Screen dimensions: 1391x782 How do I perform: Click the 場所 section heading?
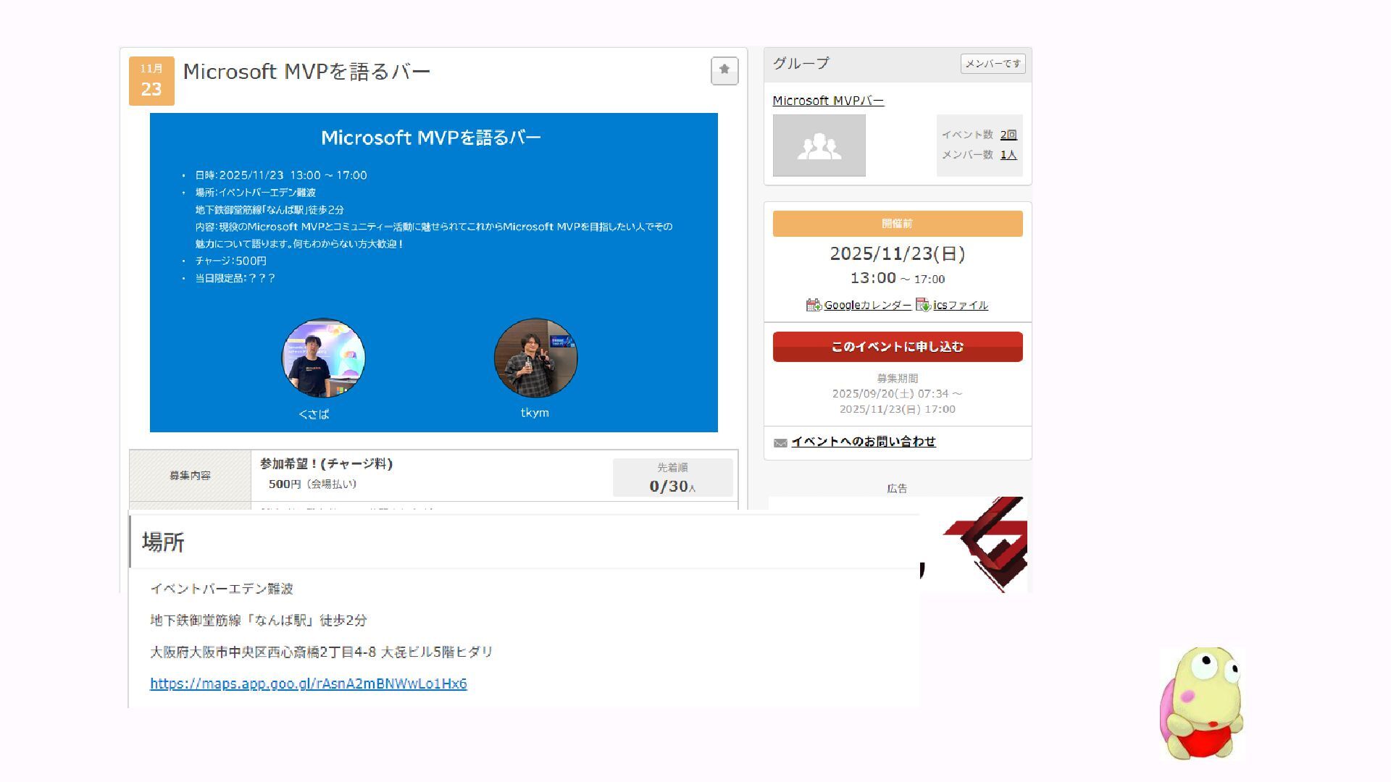point(163,542)
